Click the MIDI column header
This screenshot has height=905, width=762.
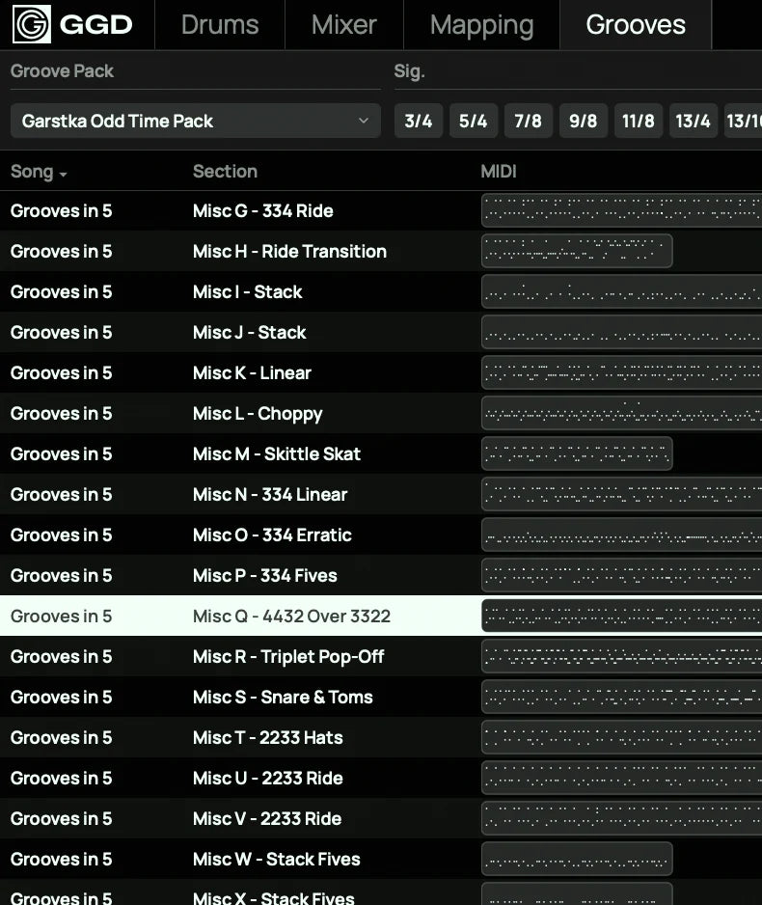coord(499,172)
